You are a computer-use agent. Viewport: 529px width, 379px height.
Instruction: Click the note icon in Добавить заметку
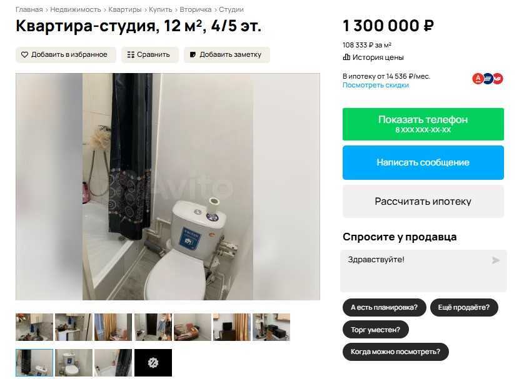tap(193, 54)
